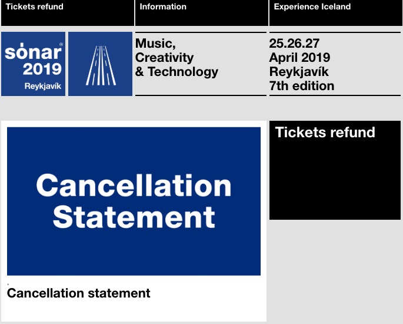403x324 pixels.
Task: Click the Music, Creativity & Technology tagline
Action: click(x=176, y=58)
